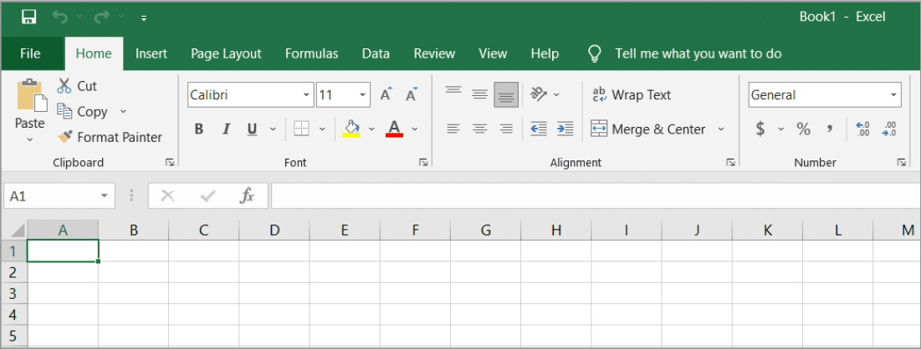Viewport: 921px width, 349px height.
Task: Click the Orientation text angle icon
Action: (x=538, y=94)
